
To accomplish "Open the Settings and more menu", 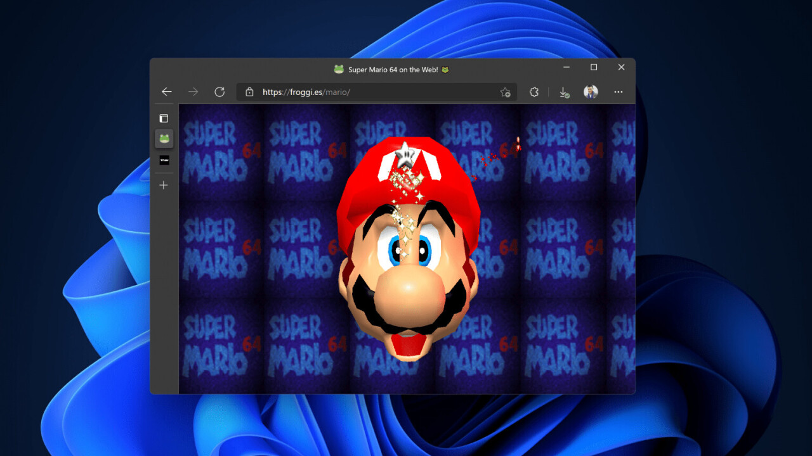I will click(619, 92).
